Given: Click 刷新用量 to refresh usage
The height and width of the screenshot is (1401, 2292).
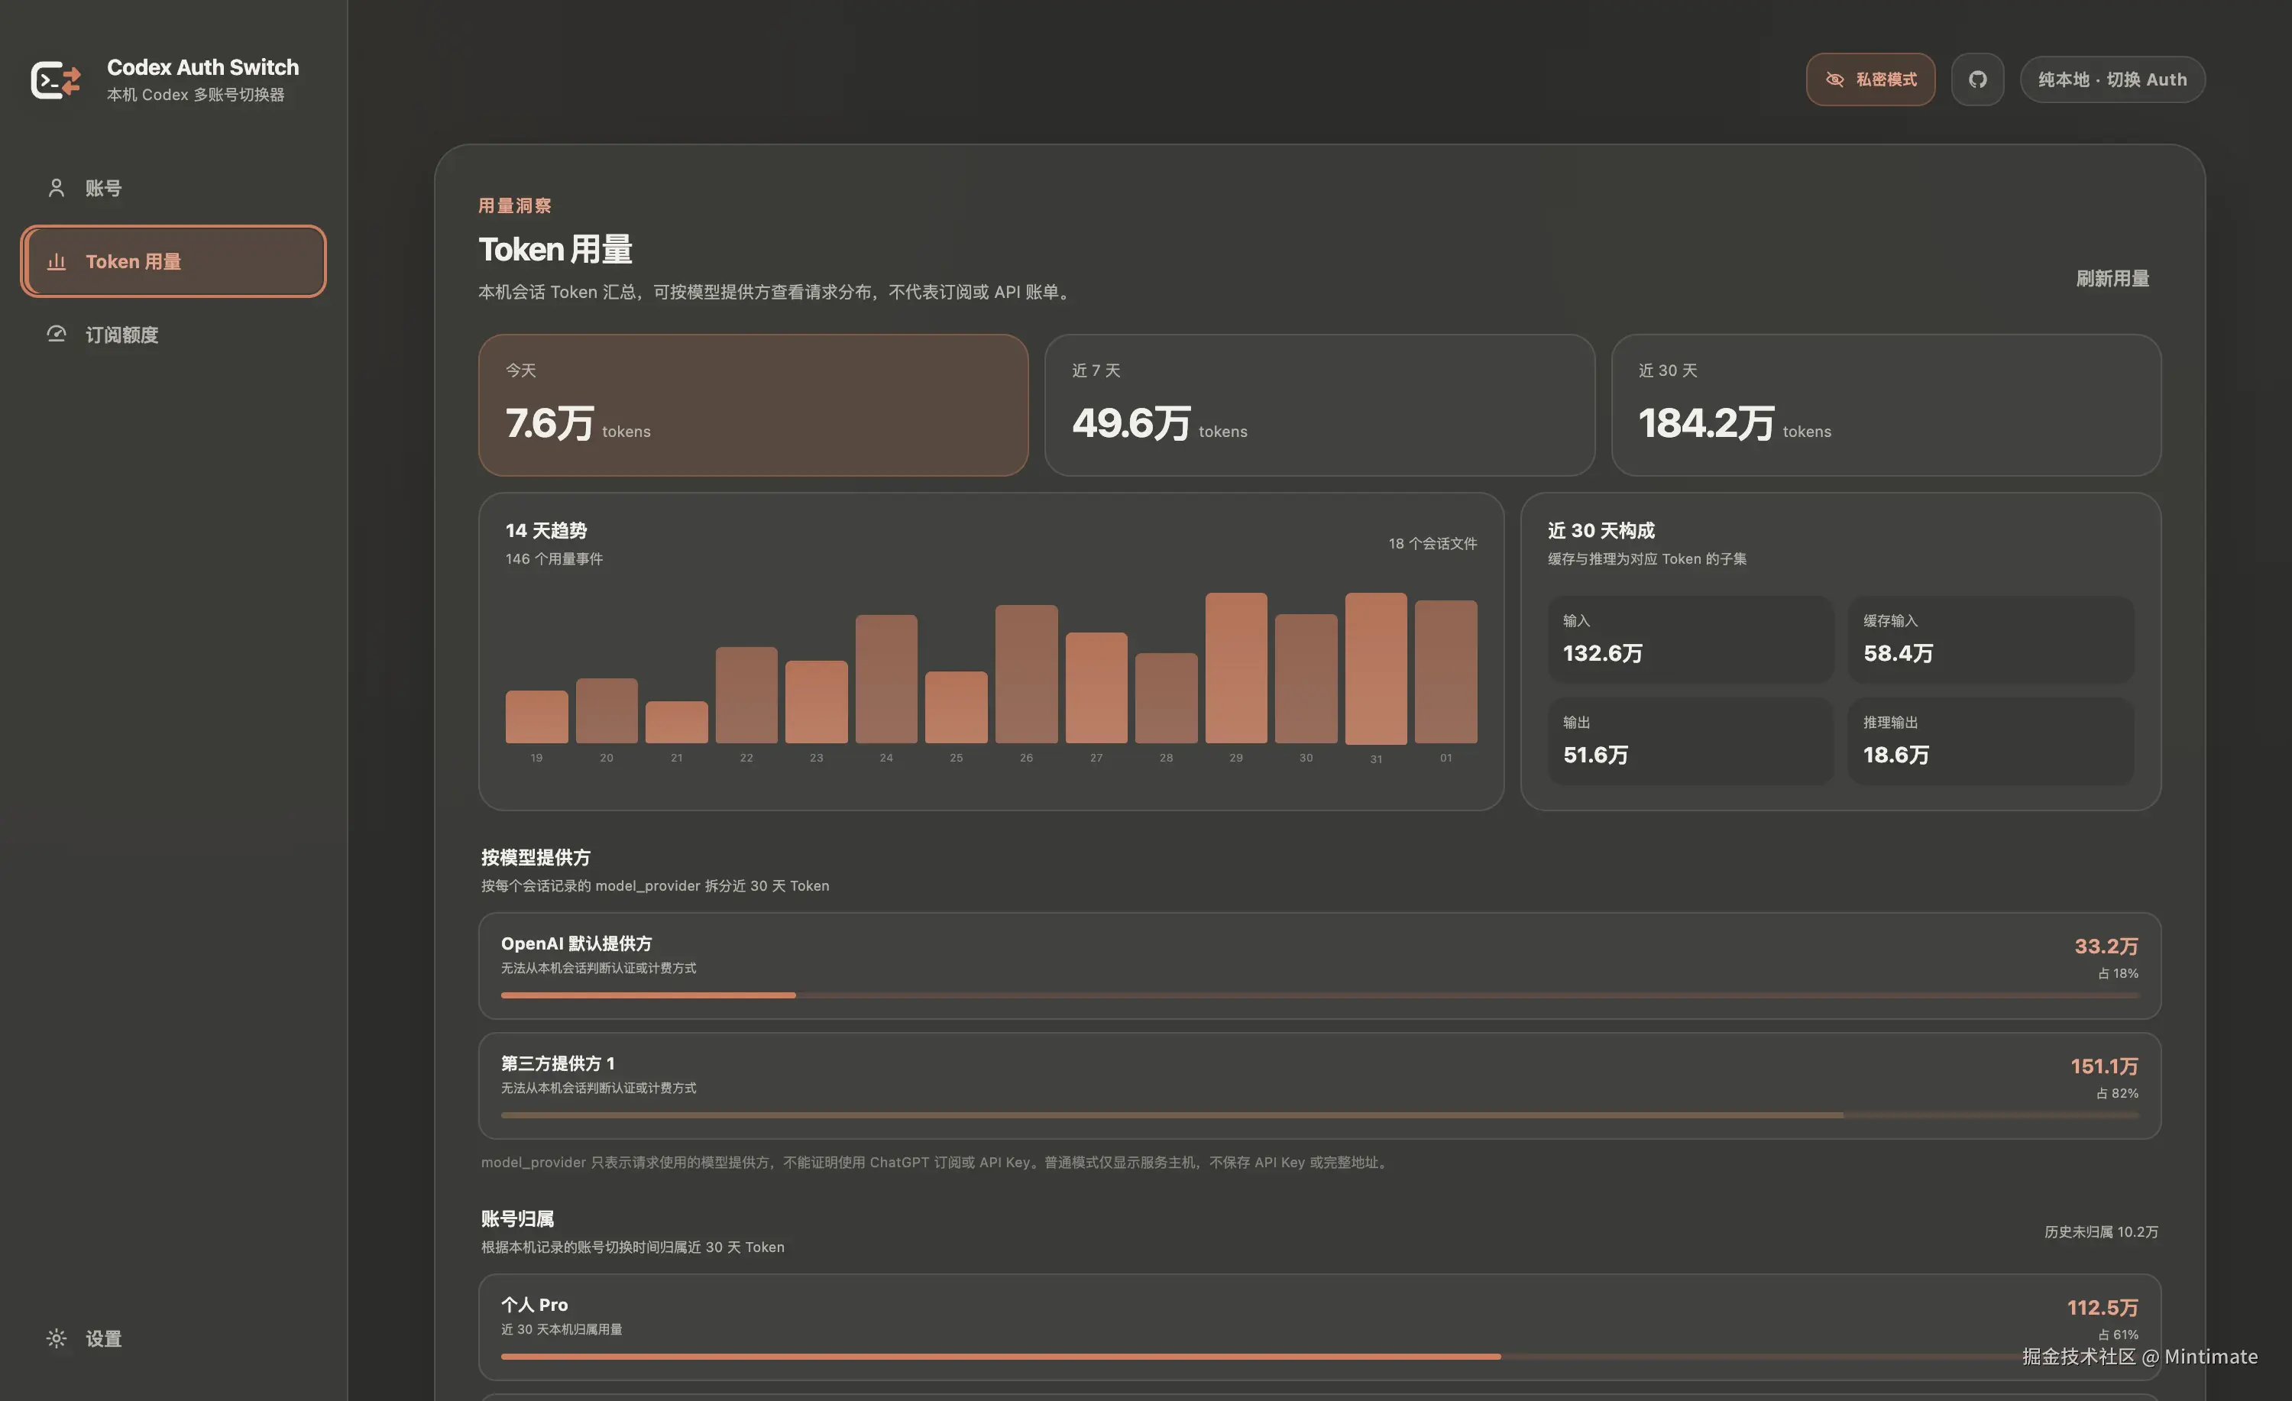Looking at the screenshot, I should point(2112,278).
